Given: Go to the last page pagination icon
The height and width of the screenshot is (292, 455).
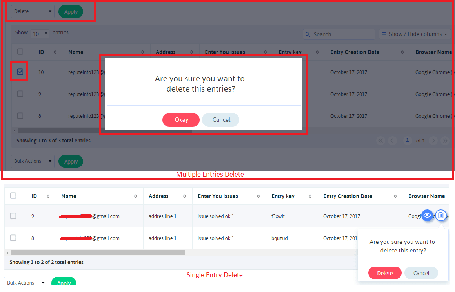Looking at the screenshot, I should pyautogui.click(x=445, y=141).
